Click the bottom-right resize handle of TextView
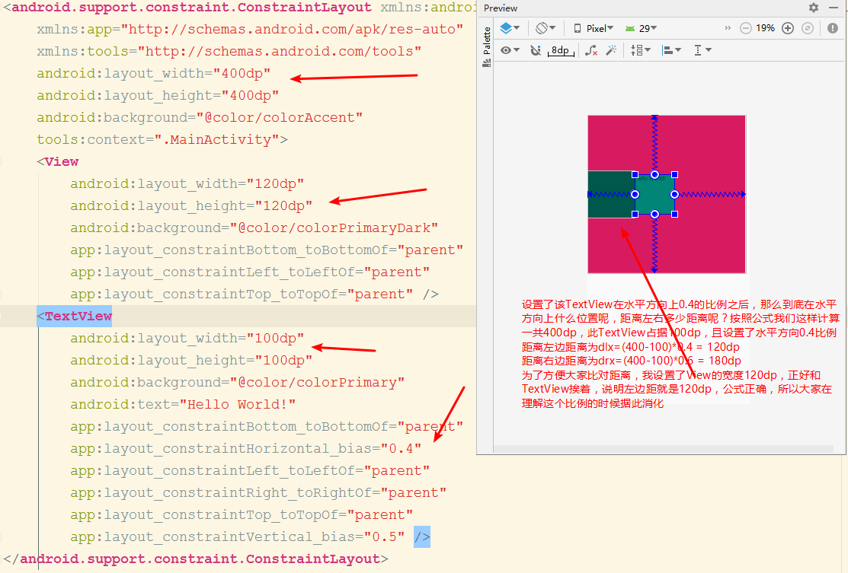This screenshot has height=573, width=848. pos(674,215)
